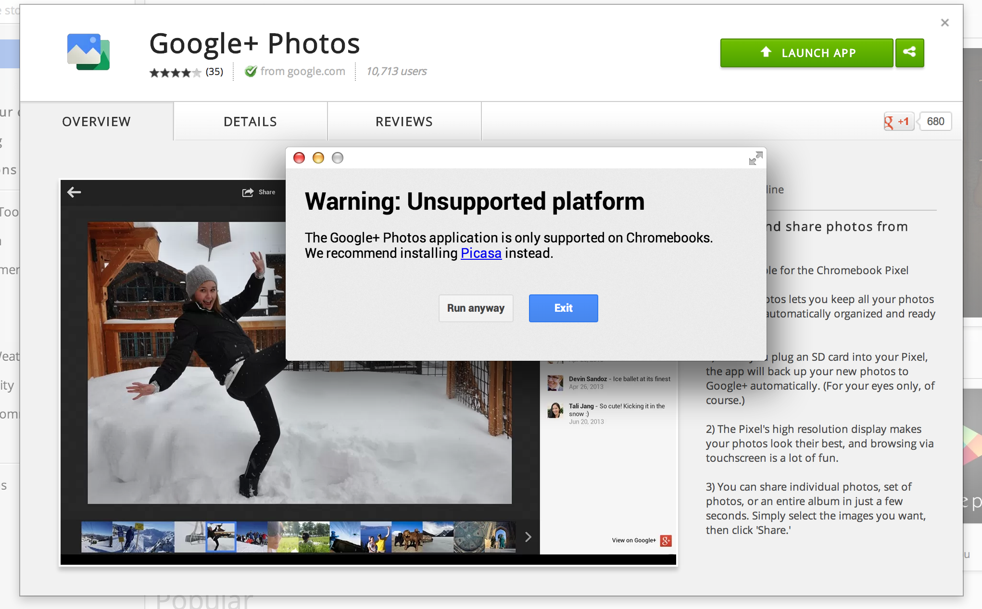The width and height of the screenshot is (982, 609).
Task: Close the app details overlay
Action: [x=944, y=23]
